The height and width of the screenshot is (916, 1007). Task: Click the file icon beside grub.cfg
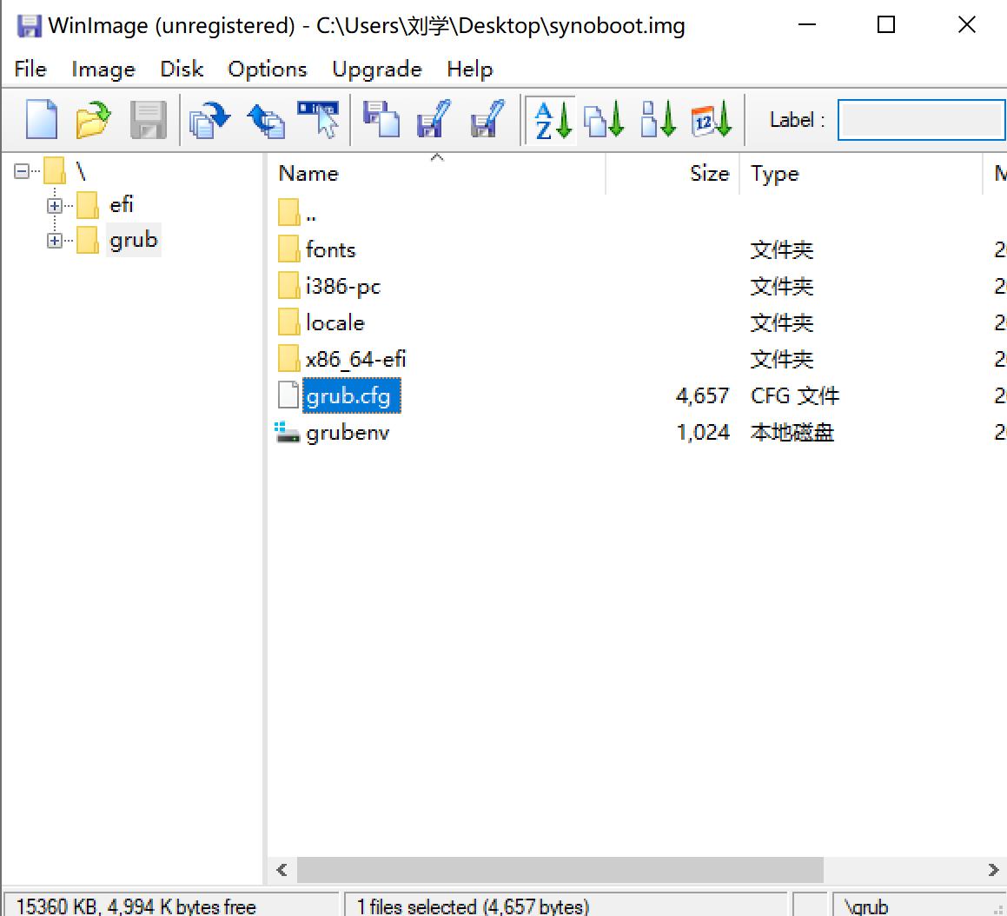click(288, 395)
